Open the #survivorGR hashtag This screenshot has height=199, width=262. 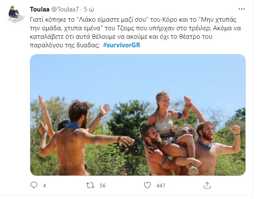(121, 45)
